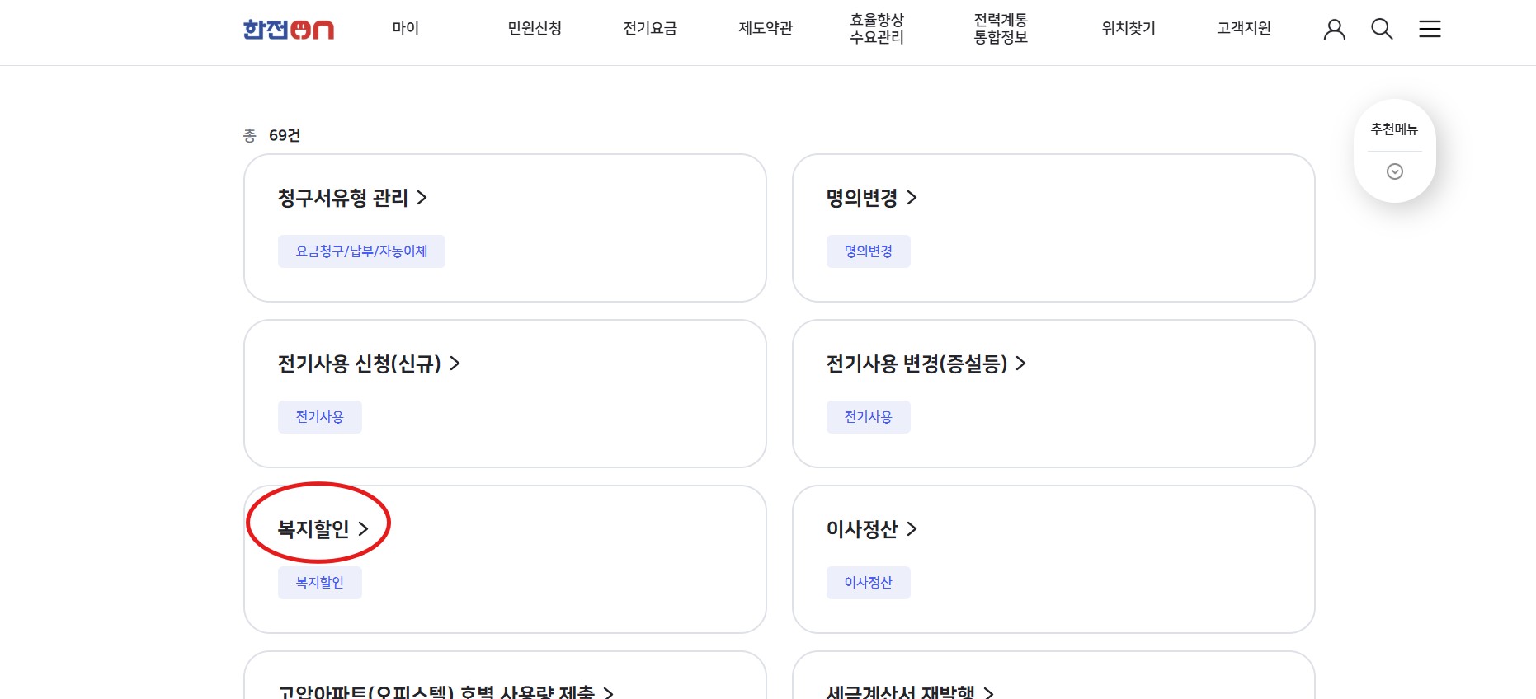The height and width of the screenshot is (699, 1536).
Task: Expand the 추천메뉴 floating panel chevron
Action: click(1394, 171)
